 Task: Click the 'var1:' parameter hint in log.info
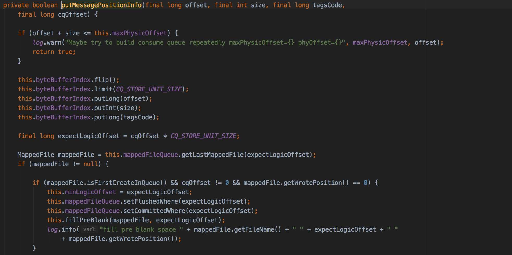pyautogui.click(x=89, y=229)
